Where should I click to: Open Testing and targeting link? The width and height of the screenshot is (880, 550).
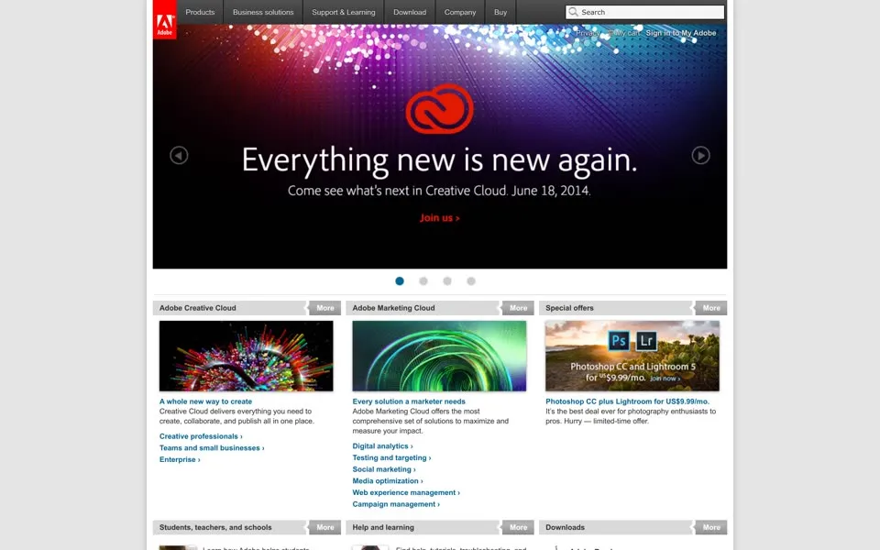pyautogui.click(x=391, y=458)
